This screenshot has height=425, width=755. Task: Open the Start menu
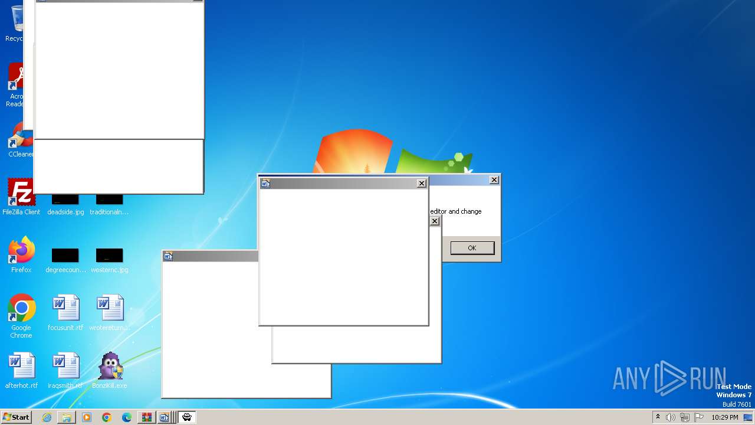tap(16, 417)
